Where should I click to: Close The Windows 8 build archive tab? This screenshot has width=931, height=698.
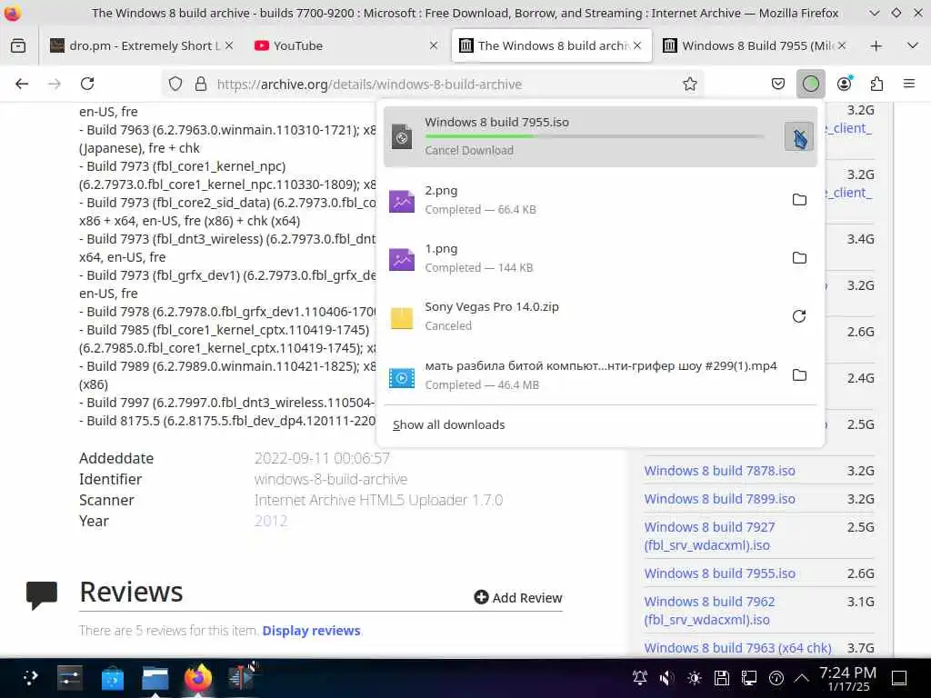(x=637, y=45)
